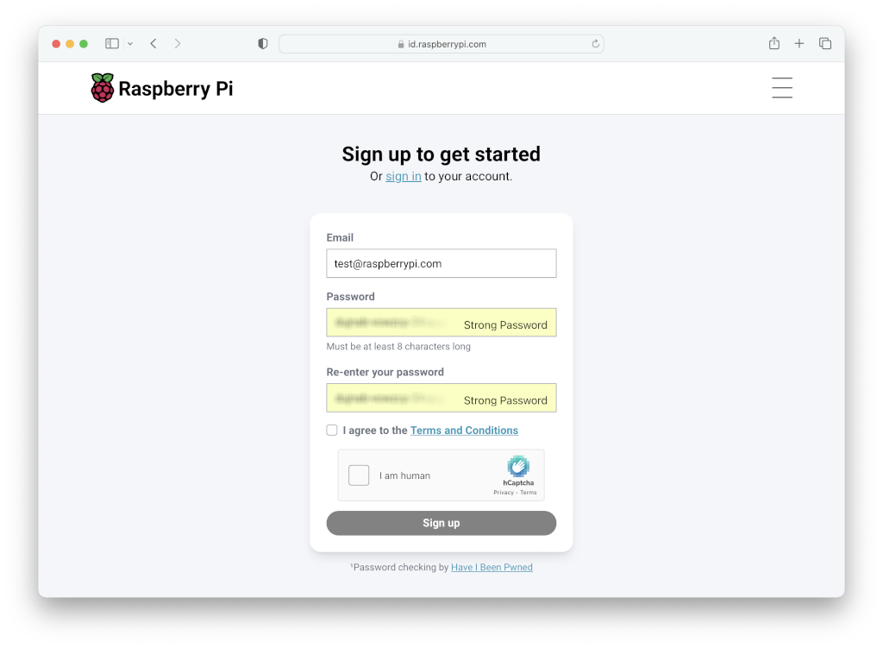Go forward with the forward arrow

click(178, 43)
